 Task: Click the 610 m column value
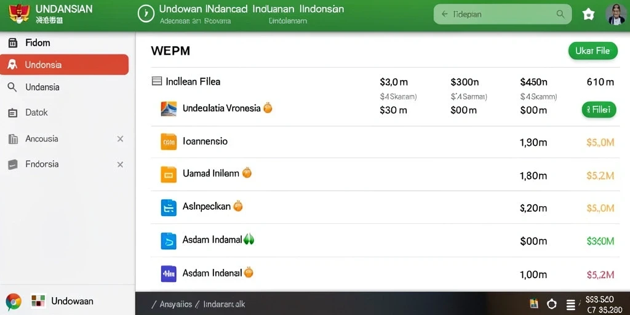click(600, 82)
